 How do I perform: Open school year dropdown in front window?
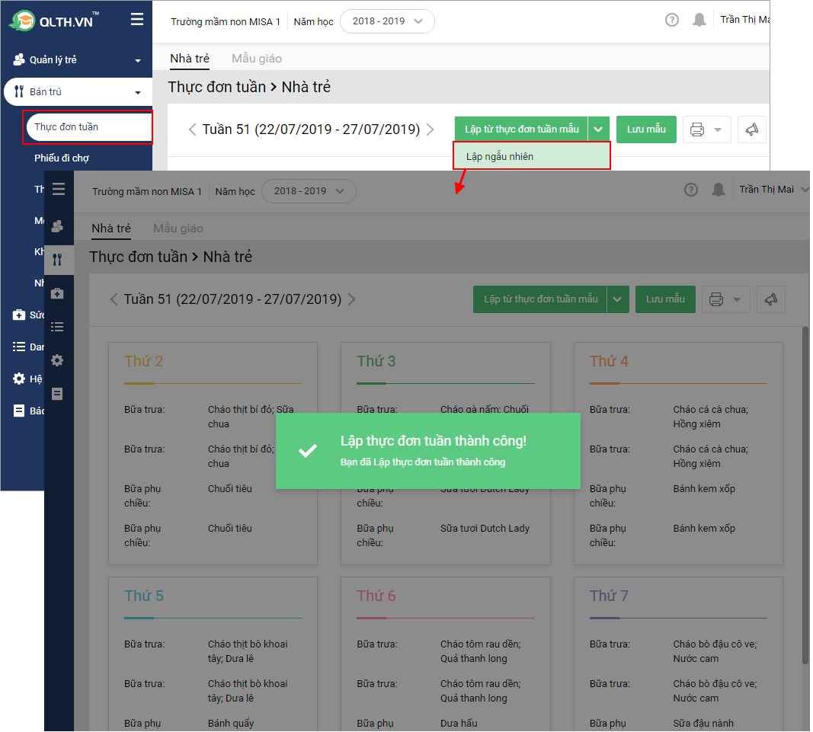click(x=309, y=191)
